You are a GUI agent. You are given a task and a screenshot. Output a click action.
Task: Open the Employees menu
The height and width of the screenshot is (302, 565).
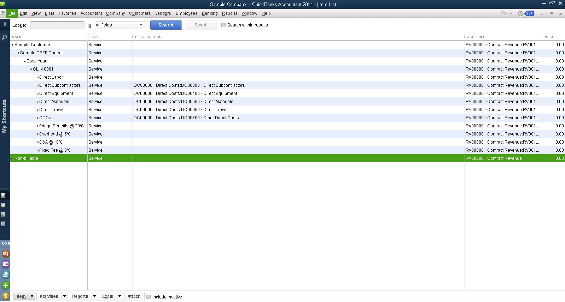187,13
